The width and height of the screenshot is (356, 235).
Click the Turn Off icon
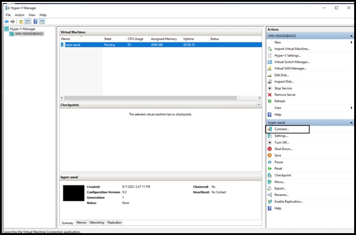(270, 142)
